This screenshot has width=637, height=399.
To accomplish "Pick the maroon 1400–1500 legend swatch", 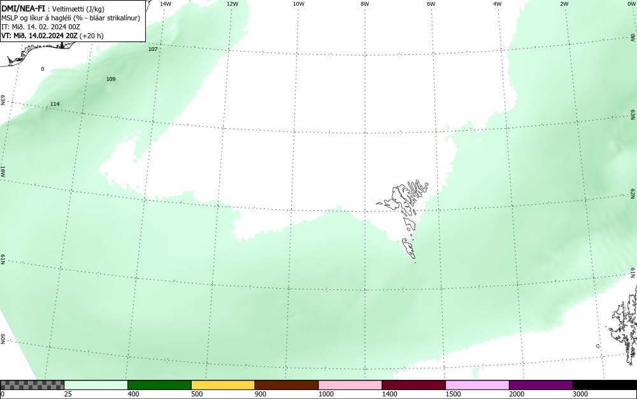I will click(x=413, y=385).
